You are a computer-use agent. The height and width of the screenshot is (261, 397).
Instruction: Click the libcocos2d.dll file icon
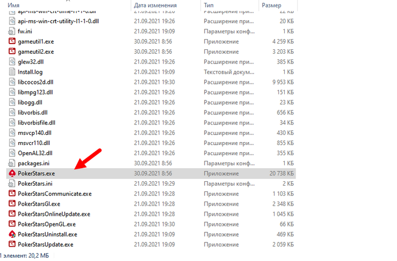tap(12, 82)
